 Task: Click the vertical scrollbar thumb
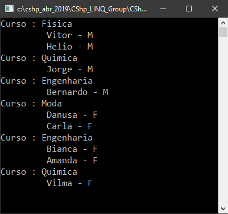pos(223,32)
